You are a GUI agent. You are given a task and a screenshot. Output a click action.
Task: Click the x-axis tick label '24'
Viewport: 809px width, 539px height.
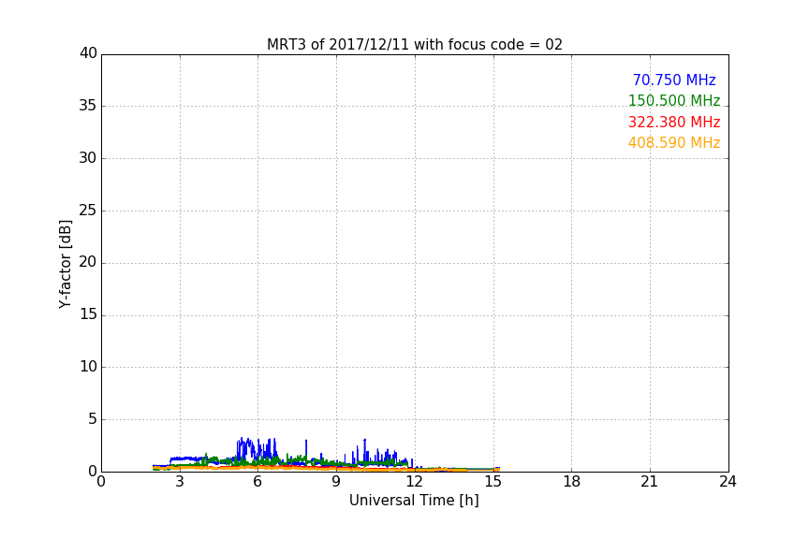pos(728,482)
